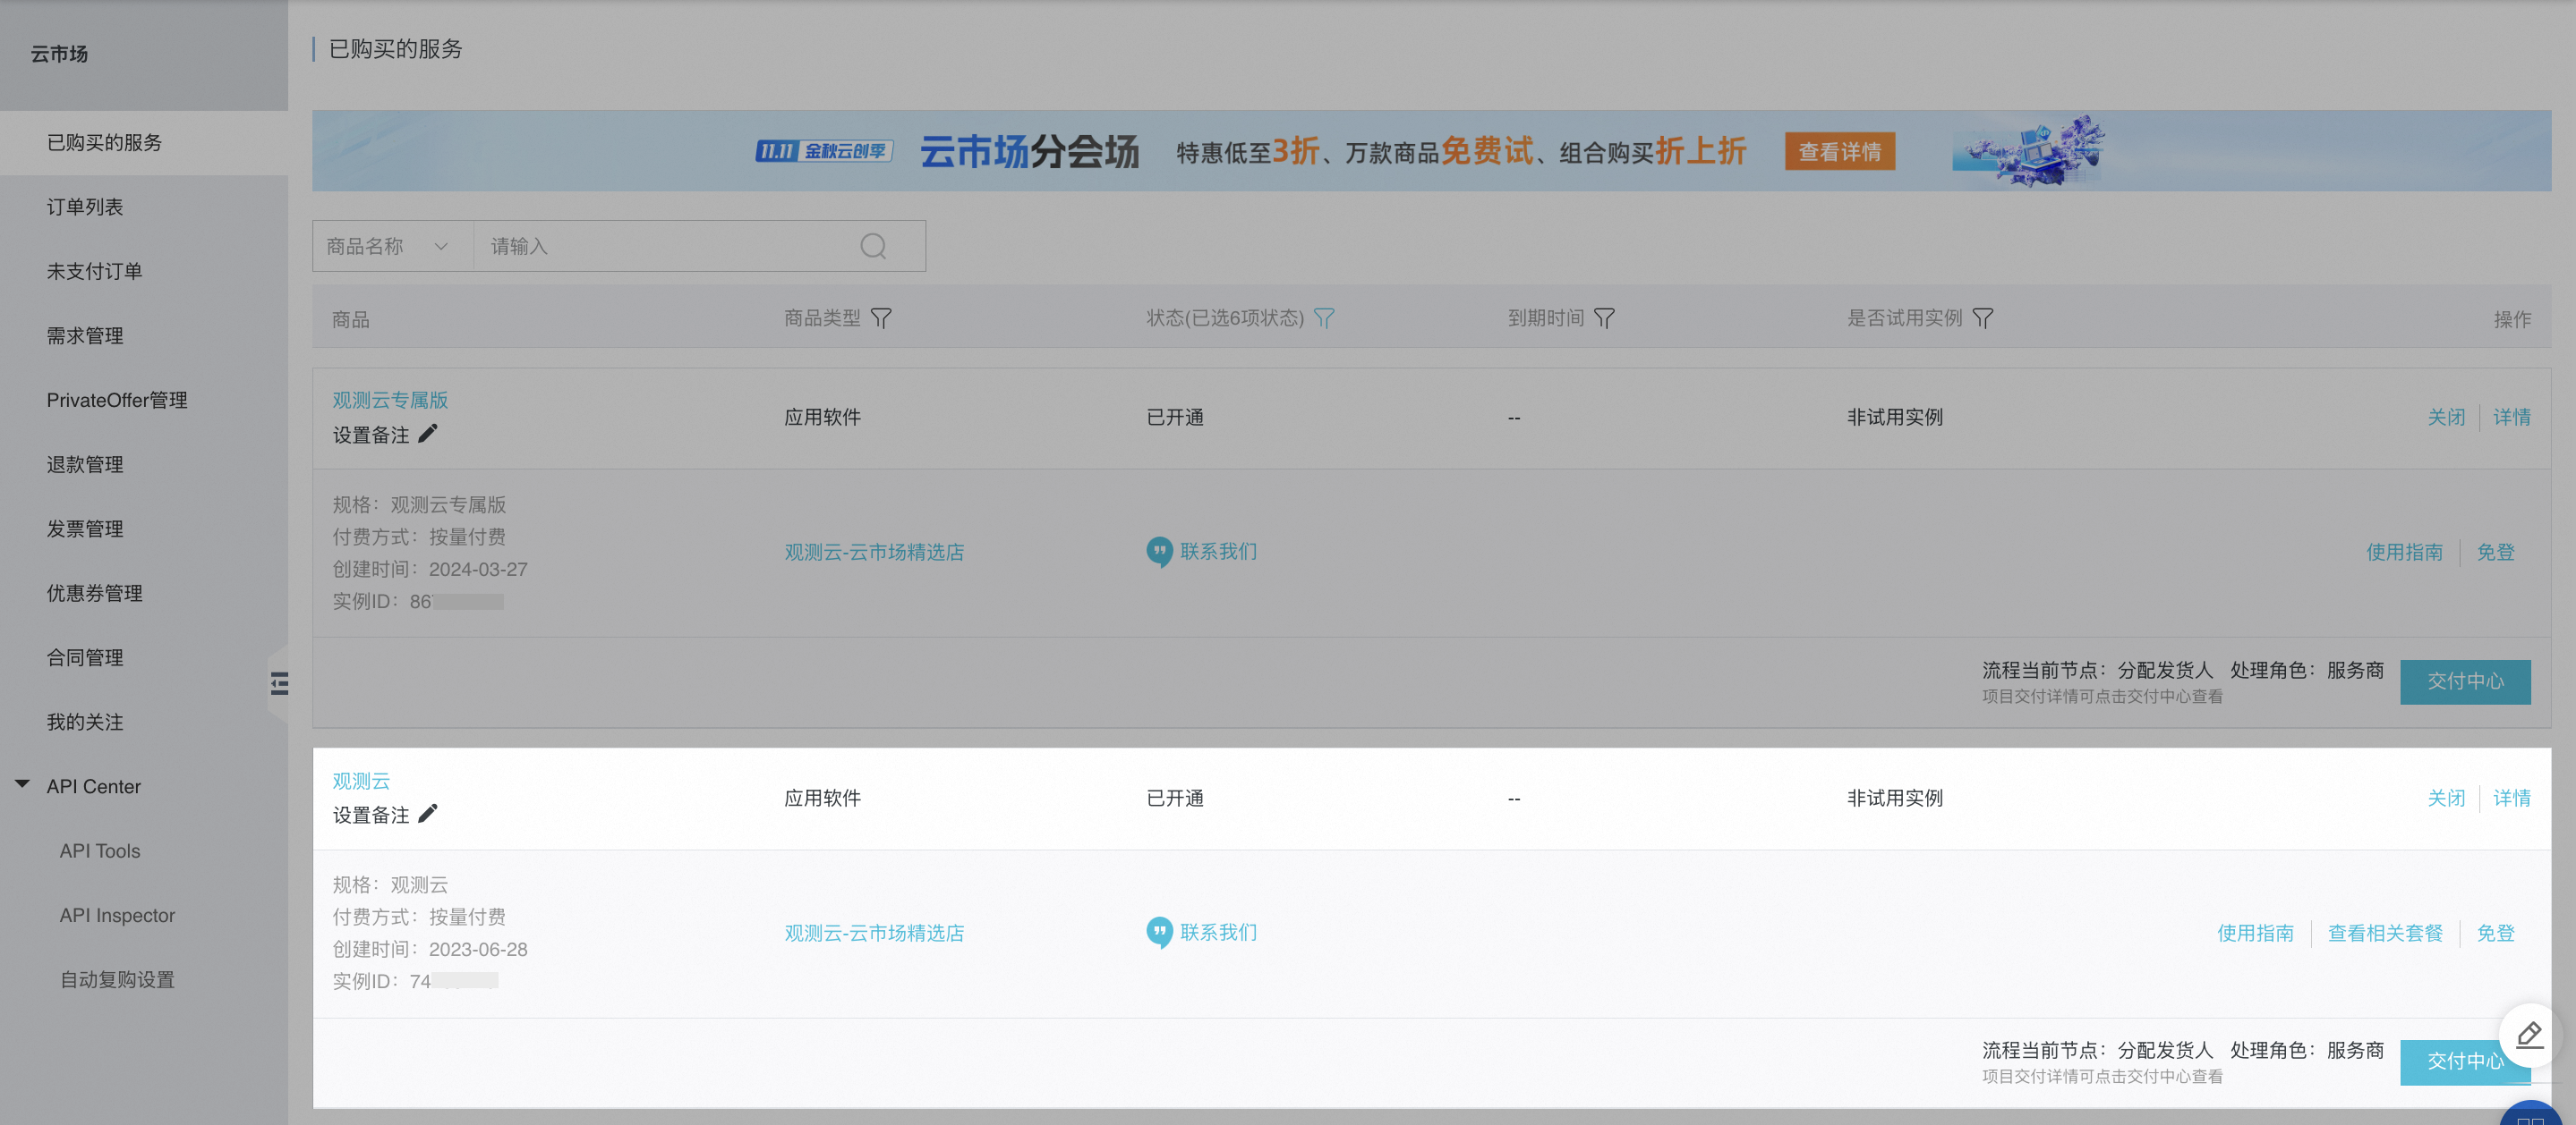Open the 商品类型 filter funnel
Image resolution: width=2576 pixels, height=1125 pixels.
pyautogui.click(x=881, y=317)
